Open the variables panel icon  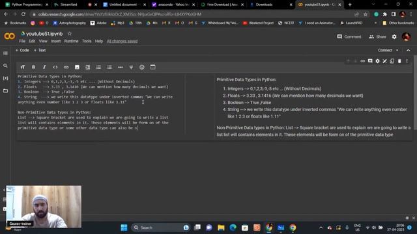click(5, 78)
